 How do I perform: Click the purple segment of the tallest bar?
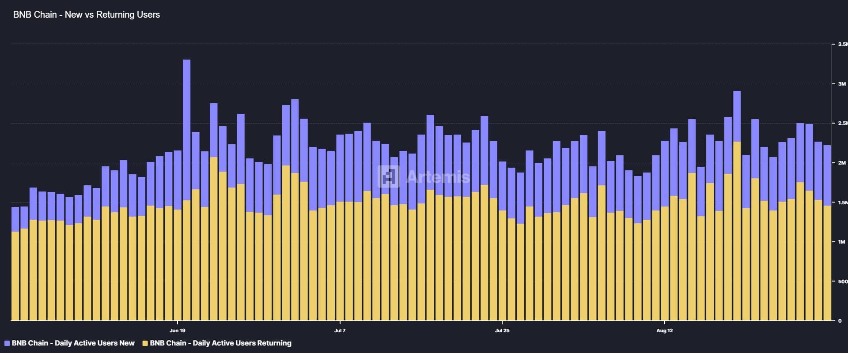tap(186, 128)
